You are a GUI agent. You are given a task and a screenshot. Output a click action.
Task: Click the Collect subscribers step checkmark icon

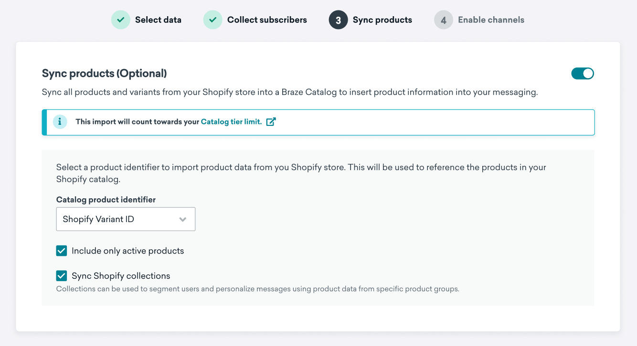pos(212,20)
